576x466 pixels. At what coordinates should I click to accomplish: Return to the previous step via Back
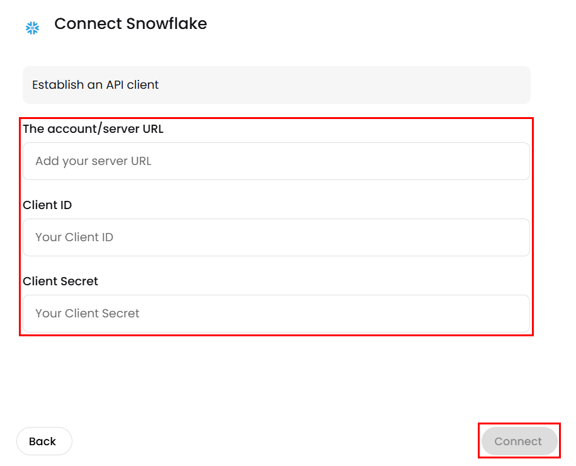[43, 441]
